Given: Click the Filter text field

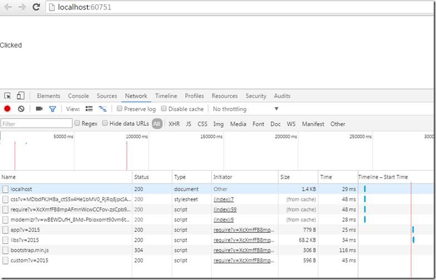Looking at the screenshot, I should [37, 124].
